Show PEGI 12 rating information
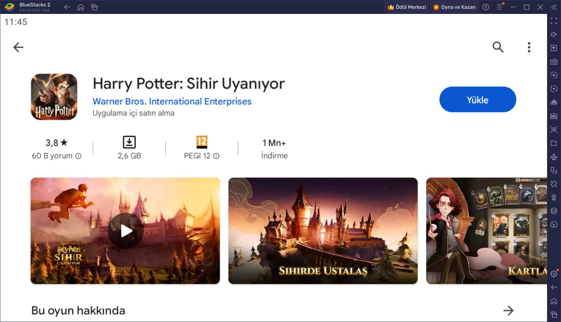561x322 pixels. (216, 156)
